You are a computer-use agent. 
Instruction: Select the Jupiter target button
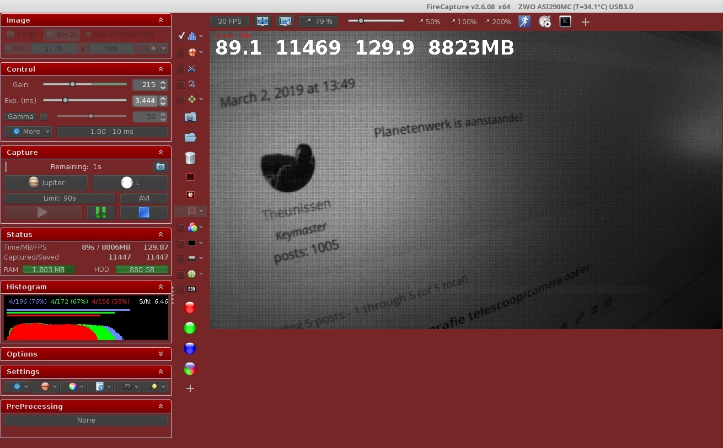point(46,183)
